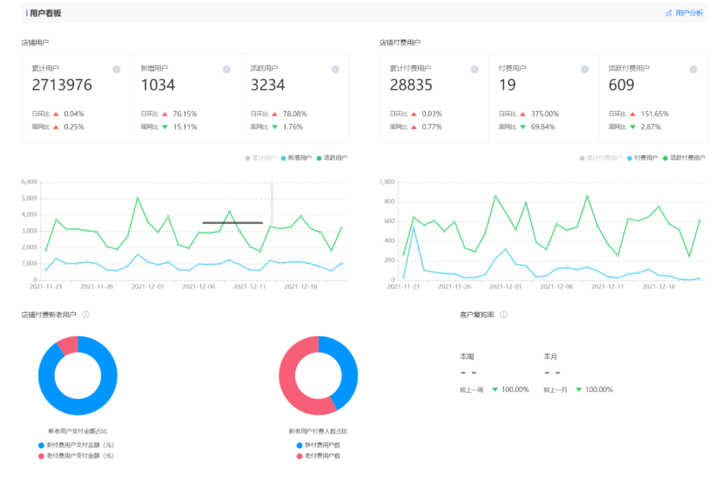Click the 本月 repurchase rate label
The width and height of the screenshot is (715, 495).
point(550,357)
